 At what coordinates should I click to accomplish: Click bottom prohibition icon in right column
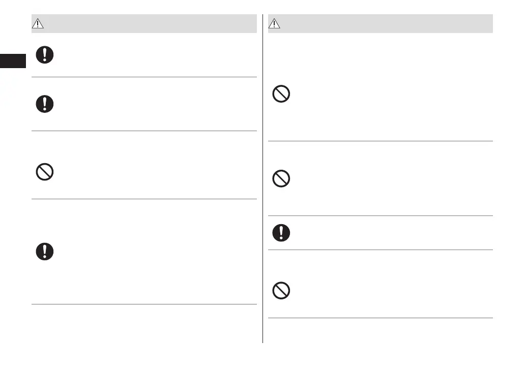(x=281, y=290)
